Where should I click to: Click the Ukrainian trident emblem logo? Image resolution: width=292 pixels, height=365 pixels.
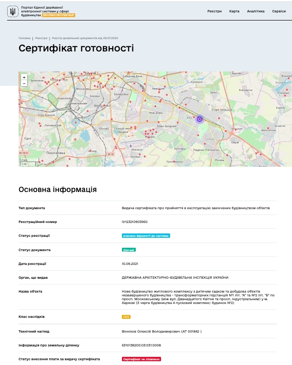pyautogui.click(x=12, y=11)
